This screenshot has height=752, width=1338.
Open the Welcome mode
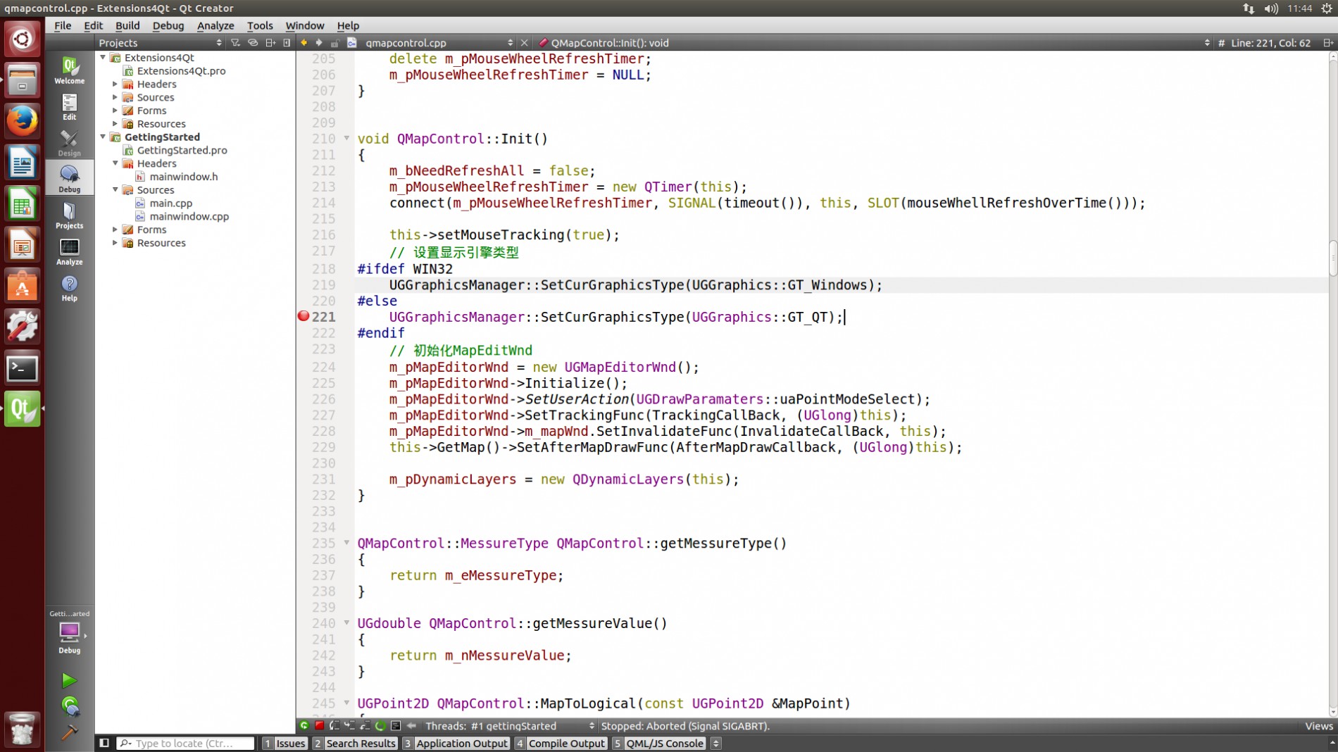(69, 70)
